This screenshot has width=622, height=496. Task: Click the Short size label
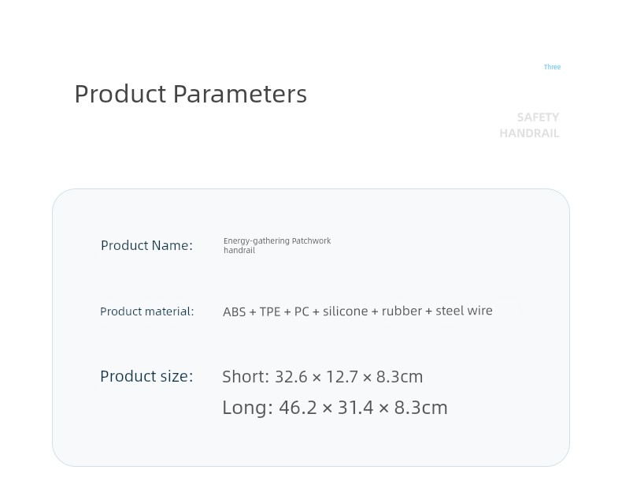[246, 377]
